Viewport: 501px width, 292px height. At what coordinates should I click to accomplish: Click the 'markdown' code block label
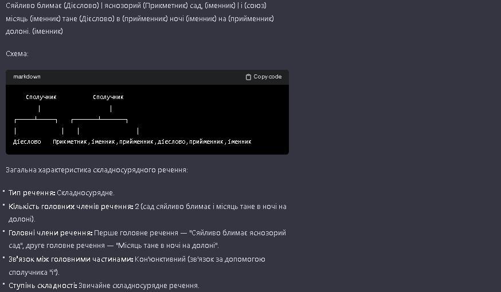coord(27,77)
